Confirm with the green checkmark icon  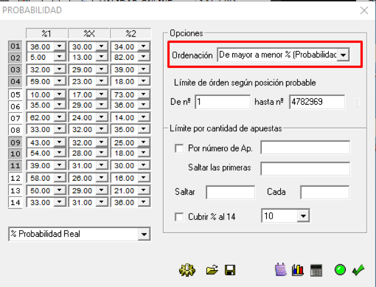click(358, 270)
